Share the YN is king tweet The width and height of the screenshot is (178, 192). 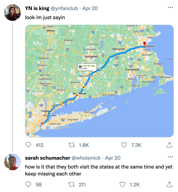tap(169, 145)
